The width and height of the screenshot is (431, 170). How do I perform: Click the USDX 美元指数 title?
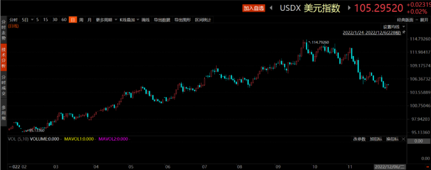point(310,8)
